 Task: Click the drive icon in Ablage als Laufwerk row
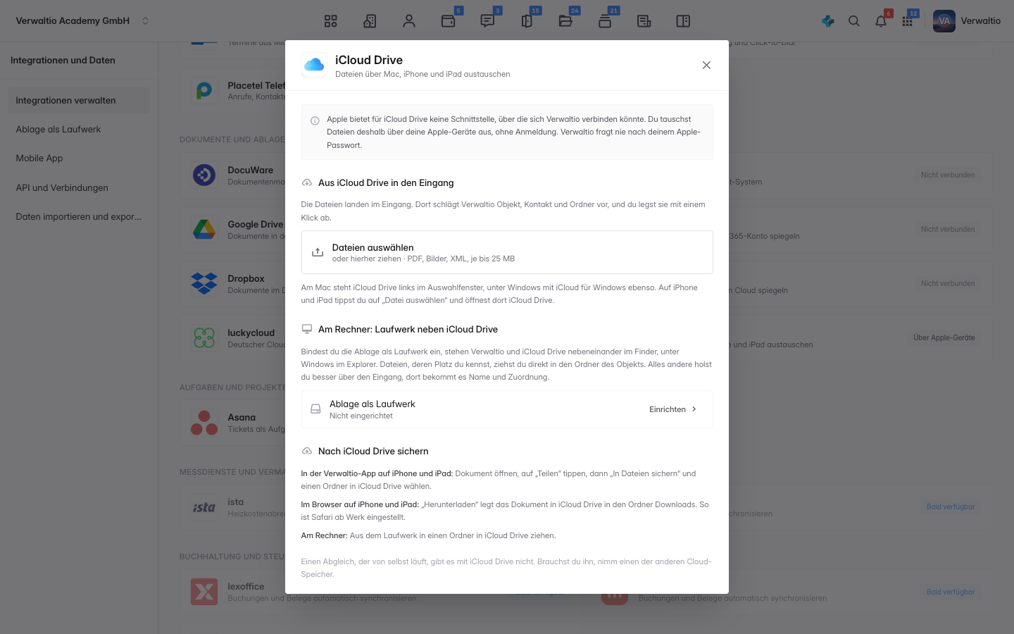coord(315,409)
